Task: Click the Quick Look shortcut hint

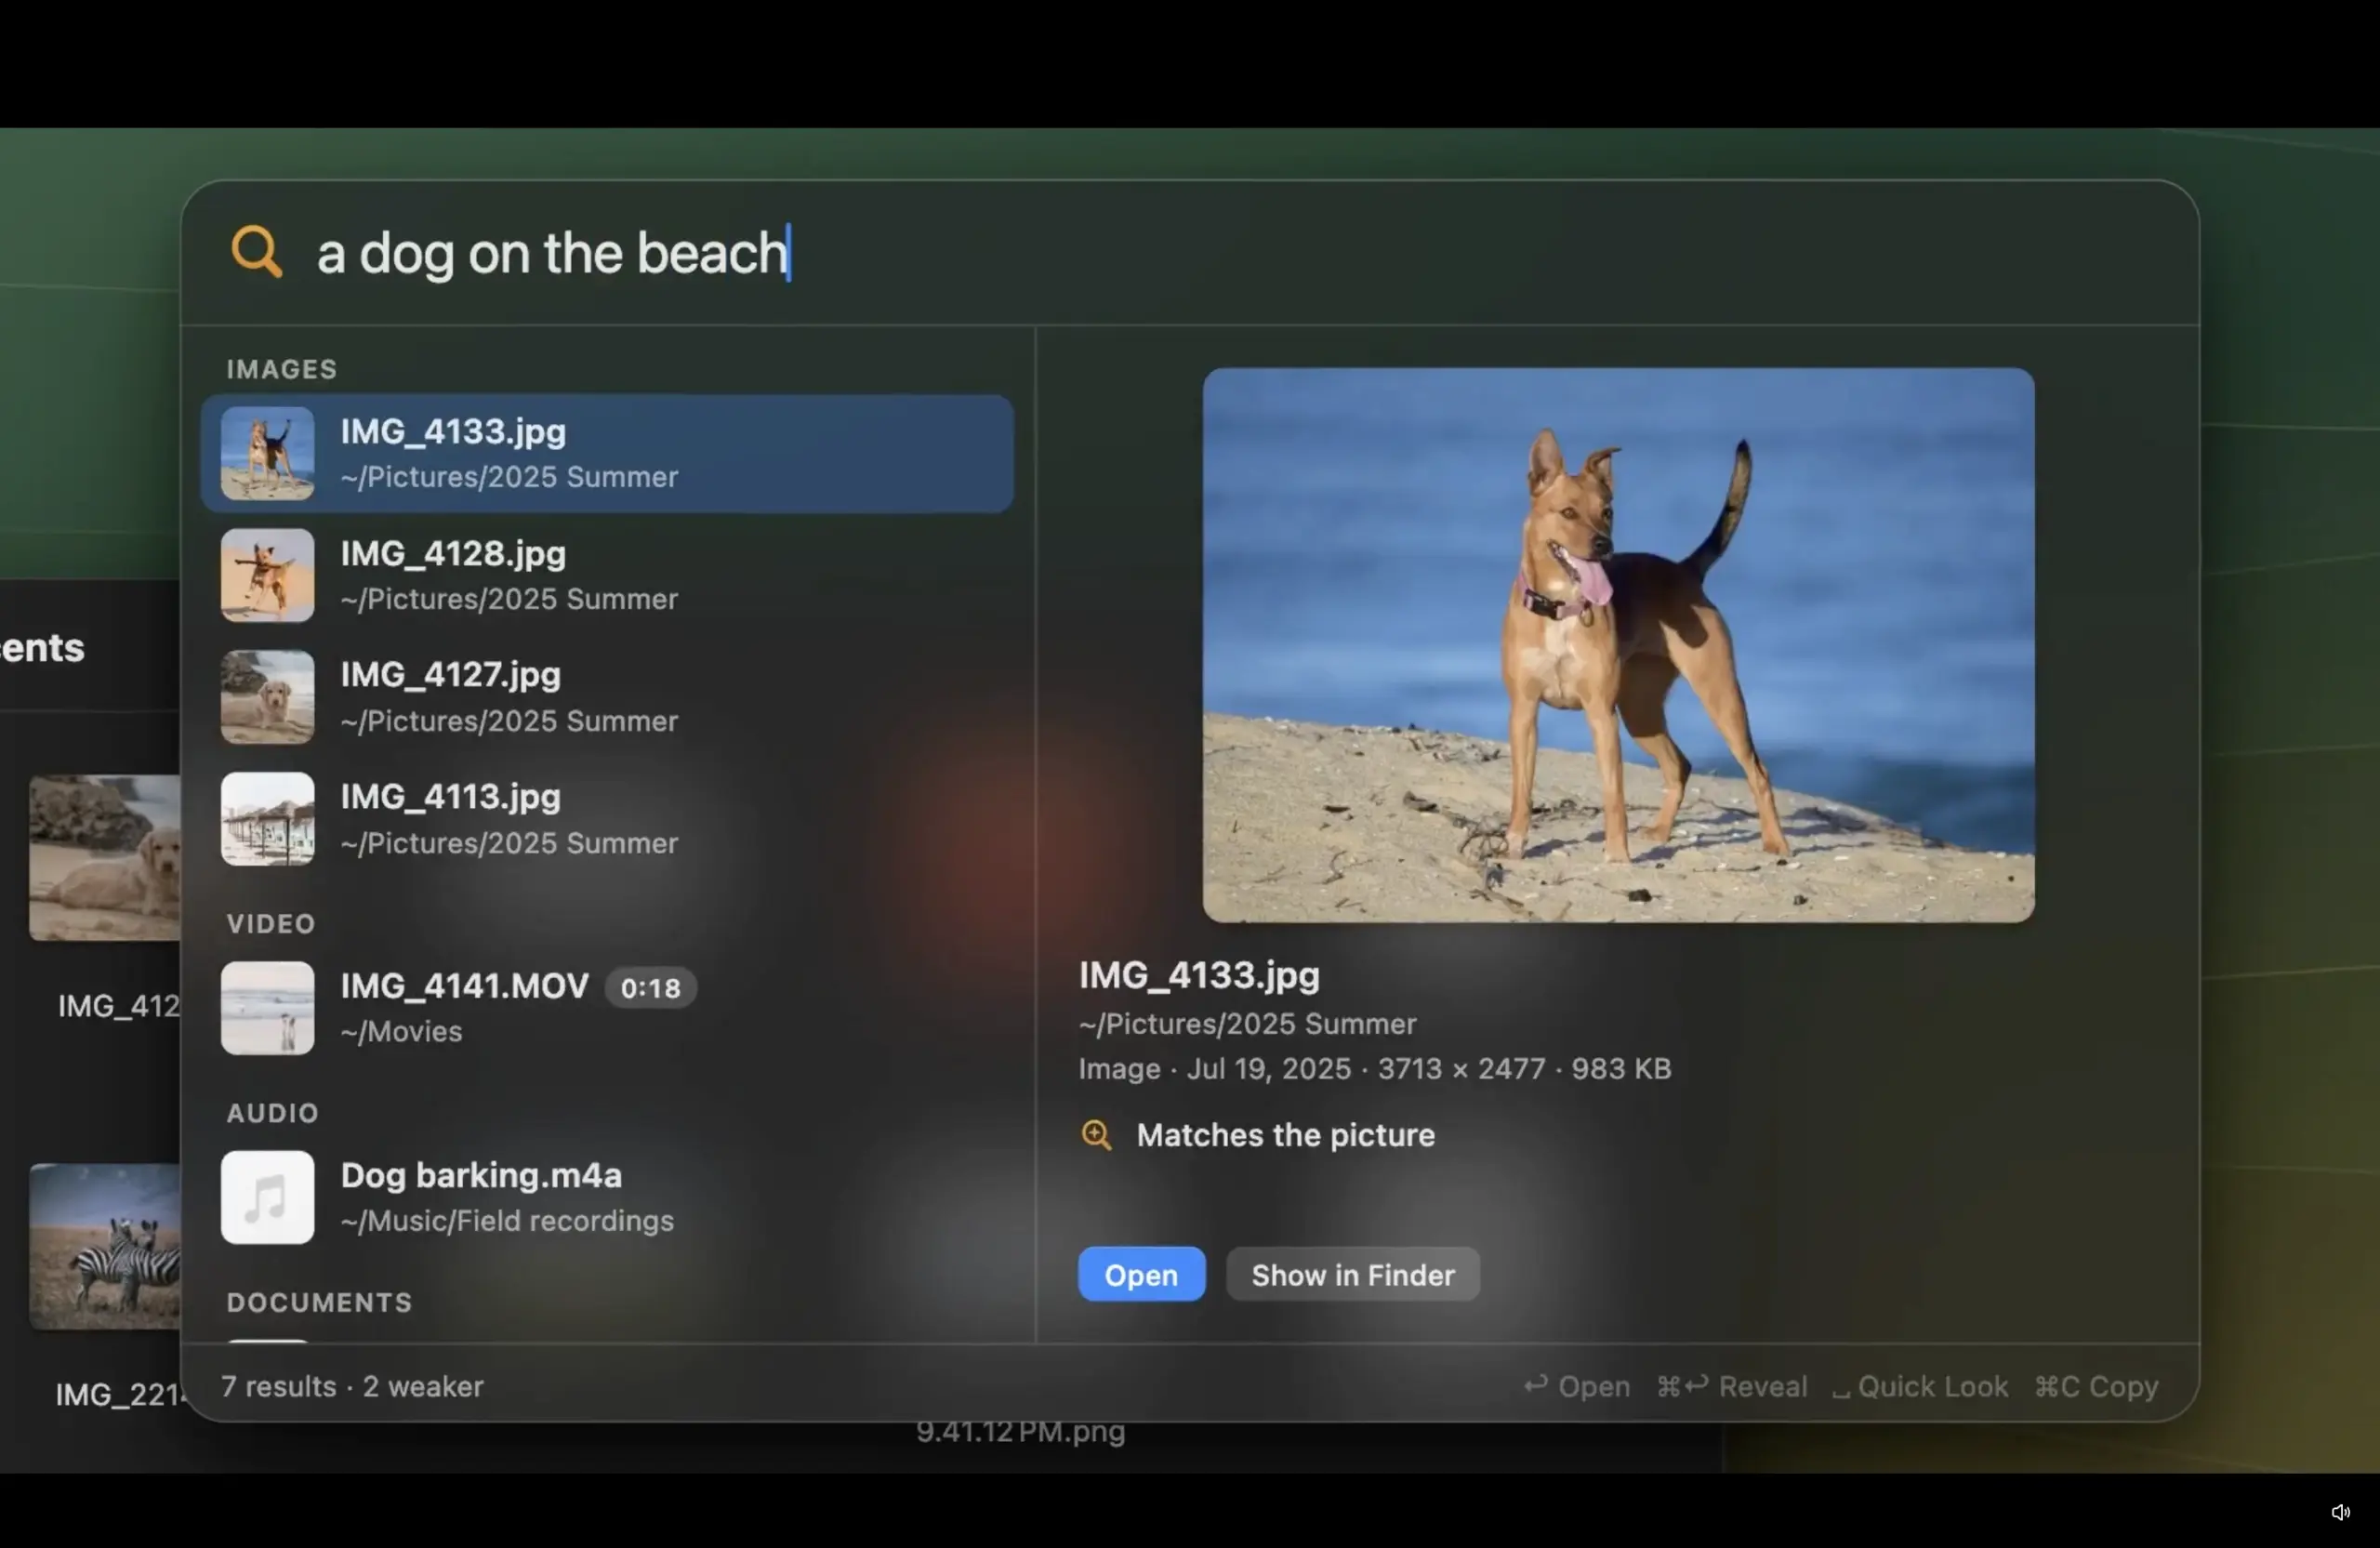Action: [1920, 1387]
